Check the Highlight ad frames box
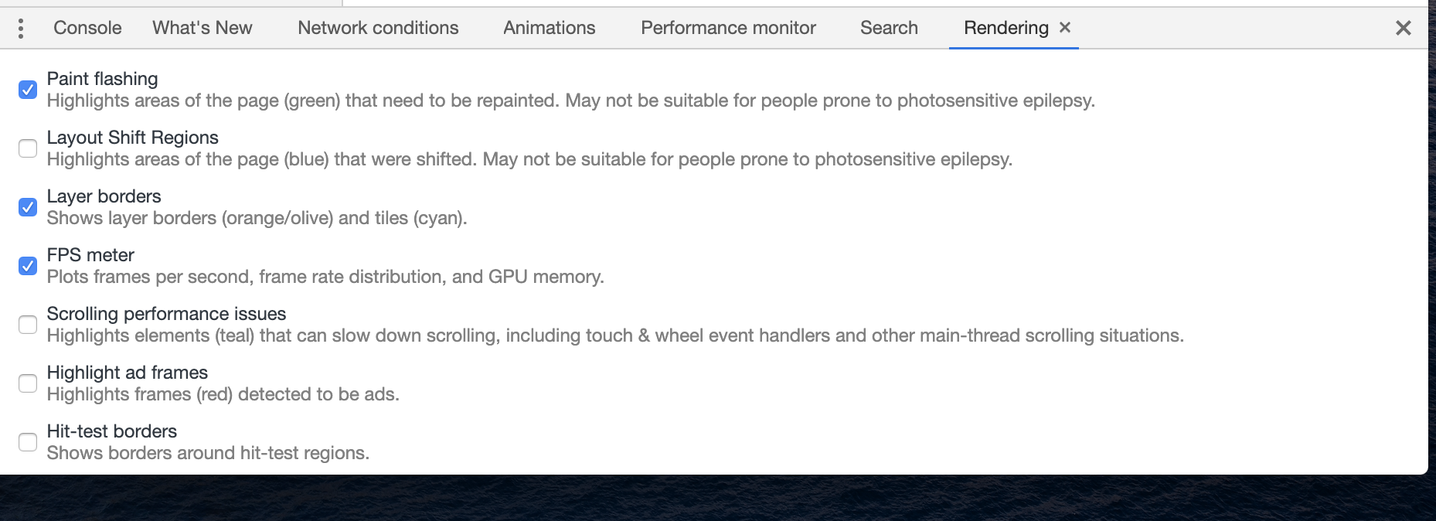This screenshot has height=521, width=1436. pyautogui.click(x=28, y=383)
